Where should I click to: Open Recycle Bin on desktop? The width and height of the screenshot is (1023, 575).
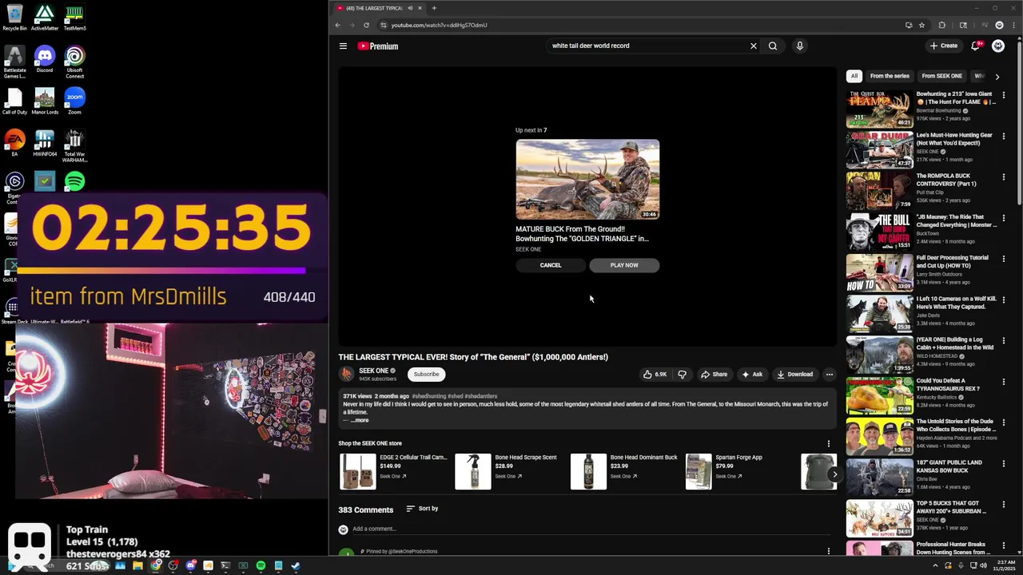click(14, 18)
